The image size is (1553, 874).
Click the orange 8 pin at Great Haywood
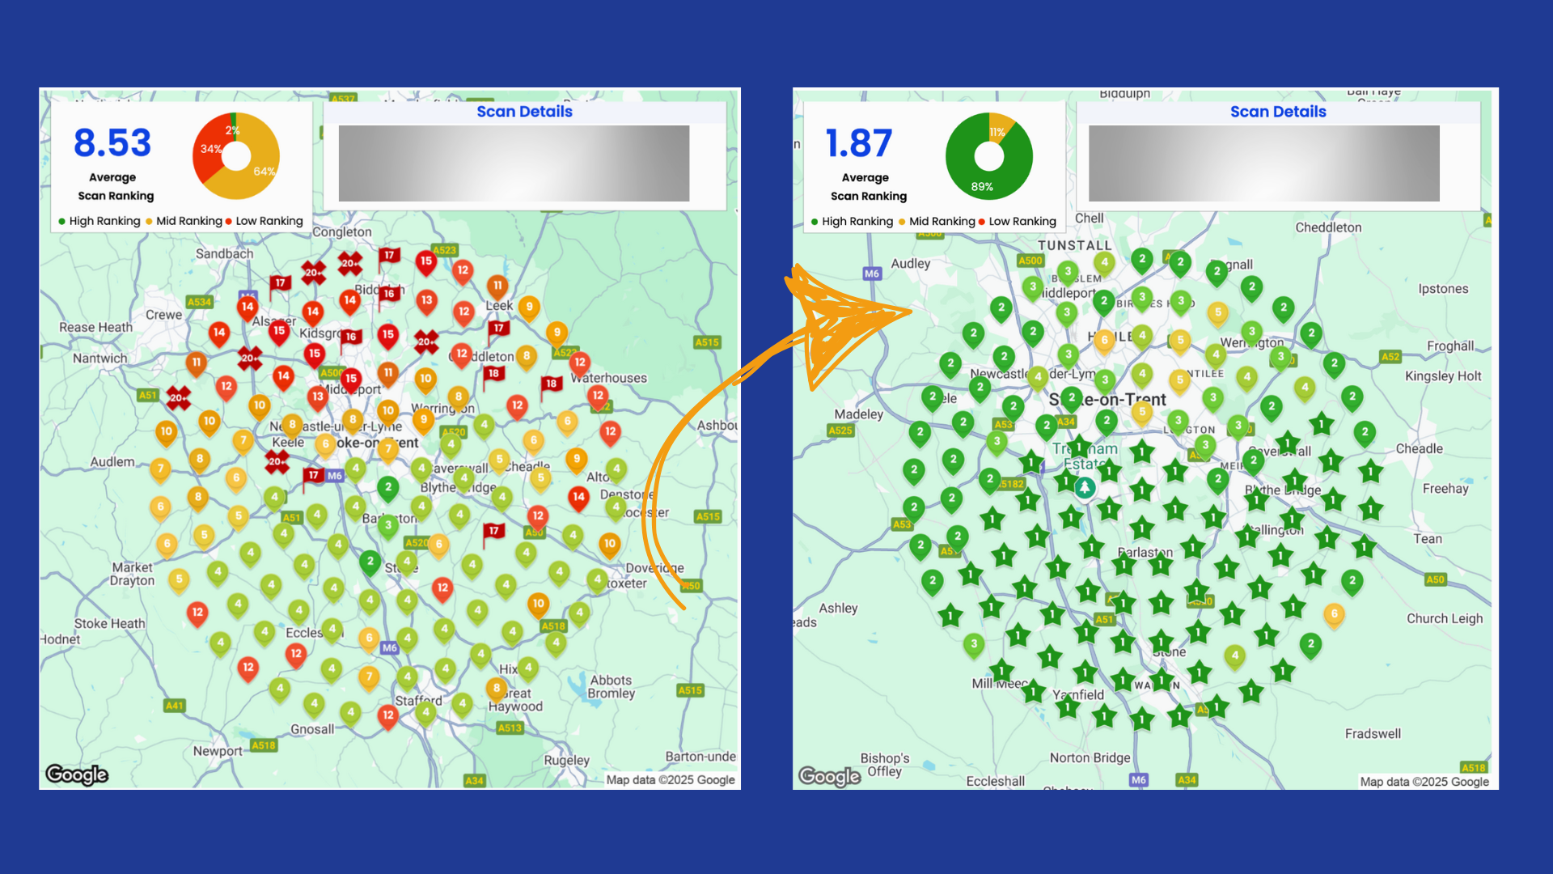point(497,689)
